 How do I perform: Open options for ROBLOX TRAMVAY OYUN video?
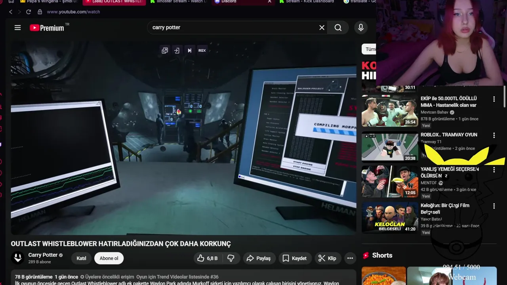[x=494, y=135]
